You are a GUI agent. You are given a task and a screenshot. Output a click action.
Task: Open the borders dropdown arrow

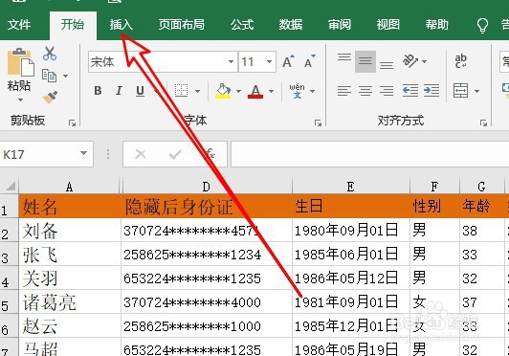(x=197, y=91)
